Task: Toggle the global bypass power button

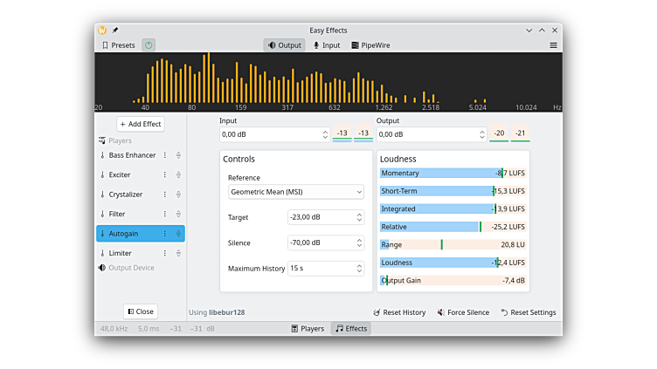Action: point(149,45)
